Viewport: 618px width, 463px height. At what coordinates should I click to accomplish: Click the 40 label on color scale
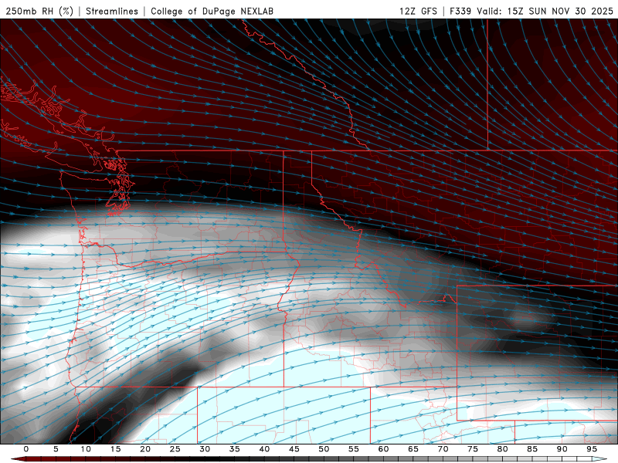[264, 449]
